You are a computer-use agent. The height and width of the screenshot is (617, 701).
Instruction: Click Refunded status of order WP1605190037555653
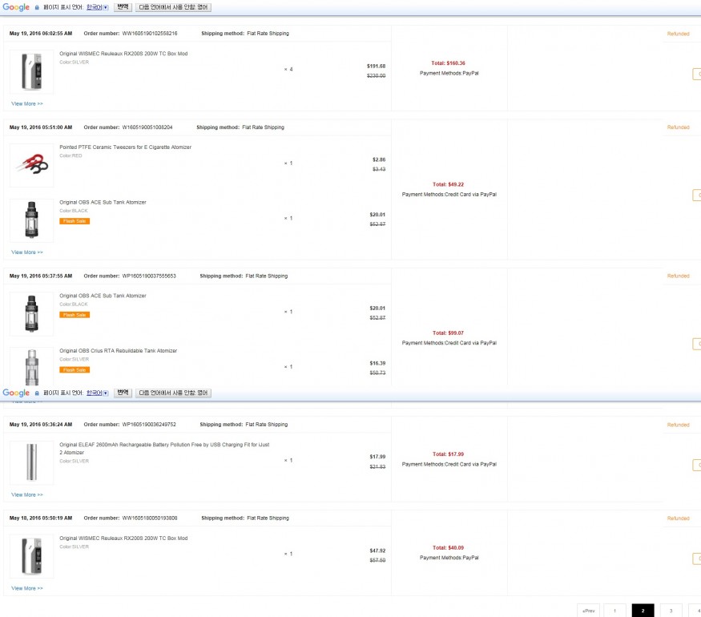point(679,276)
